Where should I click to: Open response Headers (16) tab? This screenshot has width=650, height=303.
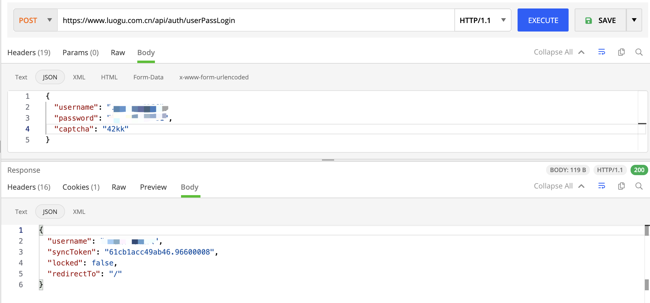point(29,187)
